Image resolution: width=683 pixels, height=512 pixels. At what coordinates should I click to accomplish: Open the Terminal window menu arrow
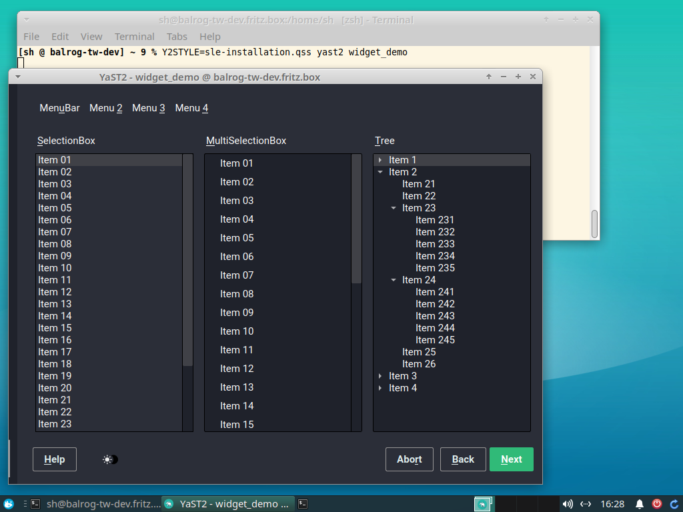click(27, 19)
